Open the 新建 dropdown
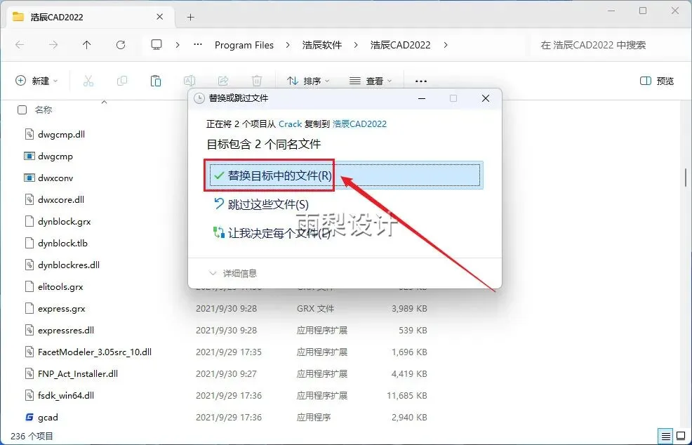 pos(36,81)
